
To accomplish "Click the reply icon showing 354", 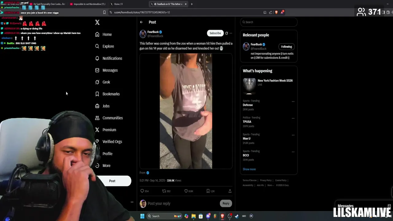I will 142,191.
